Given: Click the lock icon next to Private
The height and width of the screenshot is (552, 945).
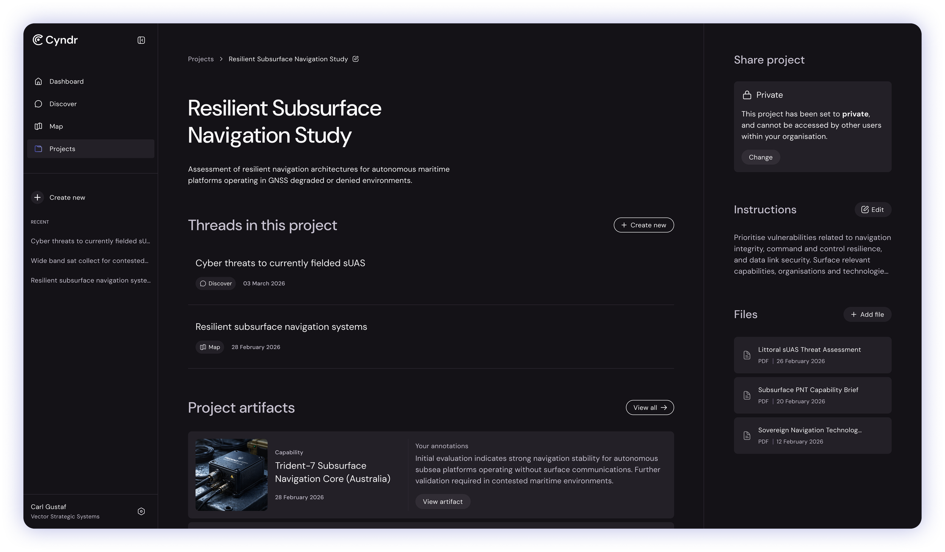Looking at the screenshot, I should [x=747, y=95].
